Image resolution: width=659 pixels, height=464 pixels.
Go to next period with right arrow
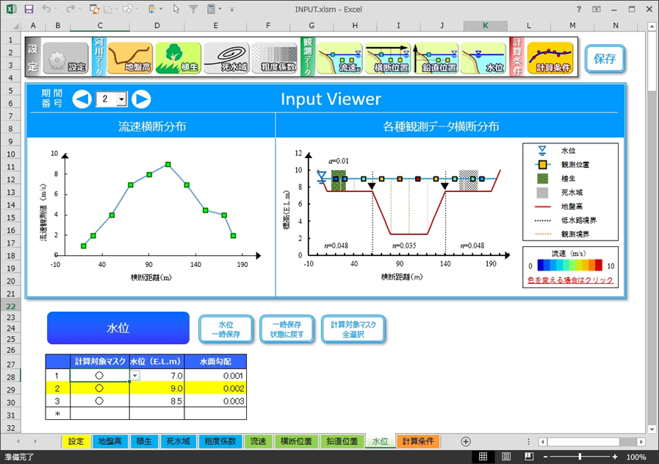(x=141, y=99)
